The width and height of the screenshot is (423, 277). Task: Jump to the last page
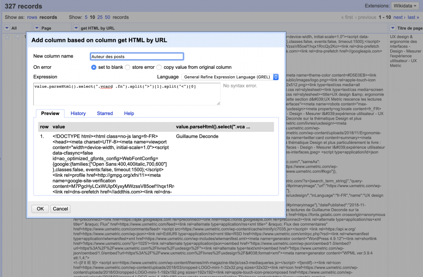coord(413,17)
